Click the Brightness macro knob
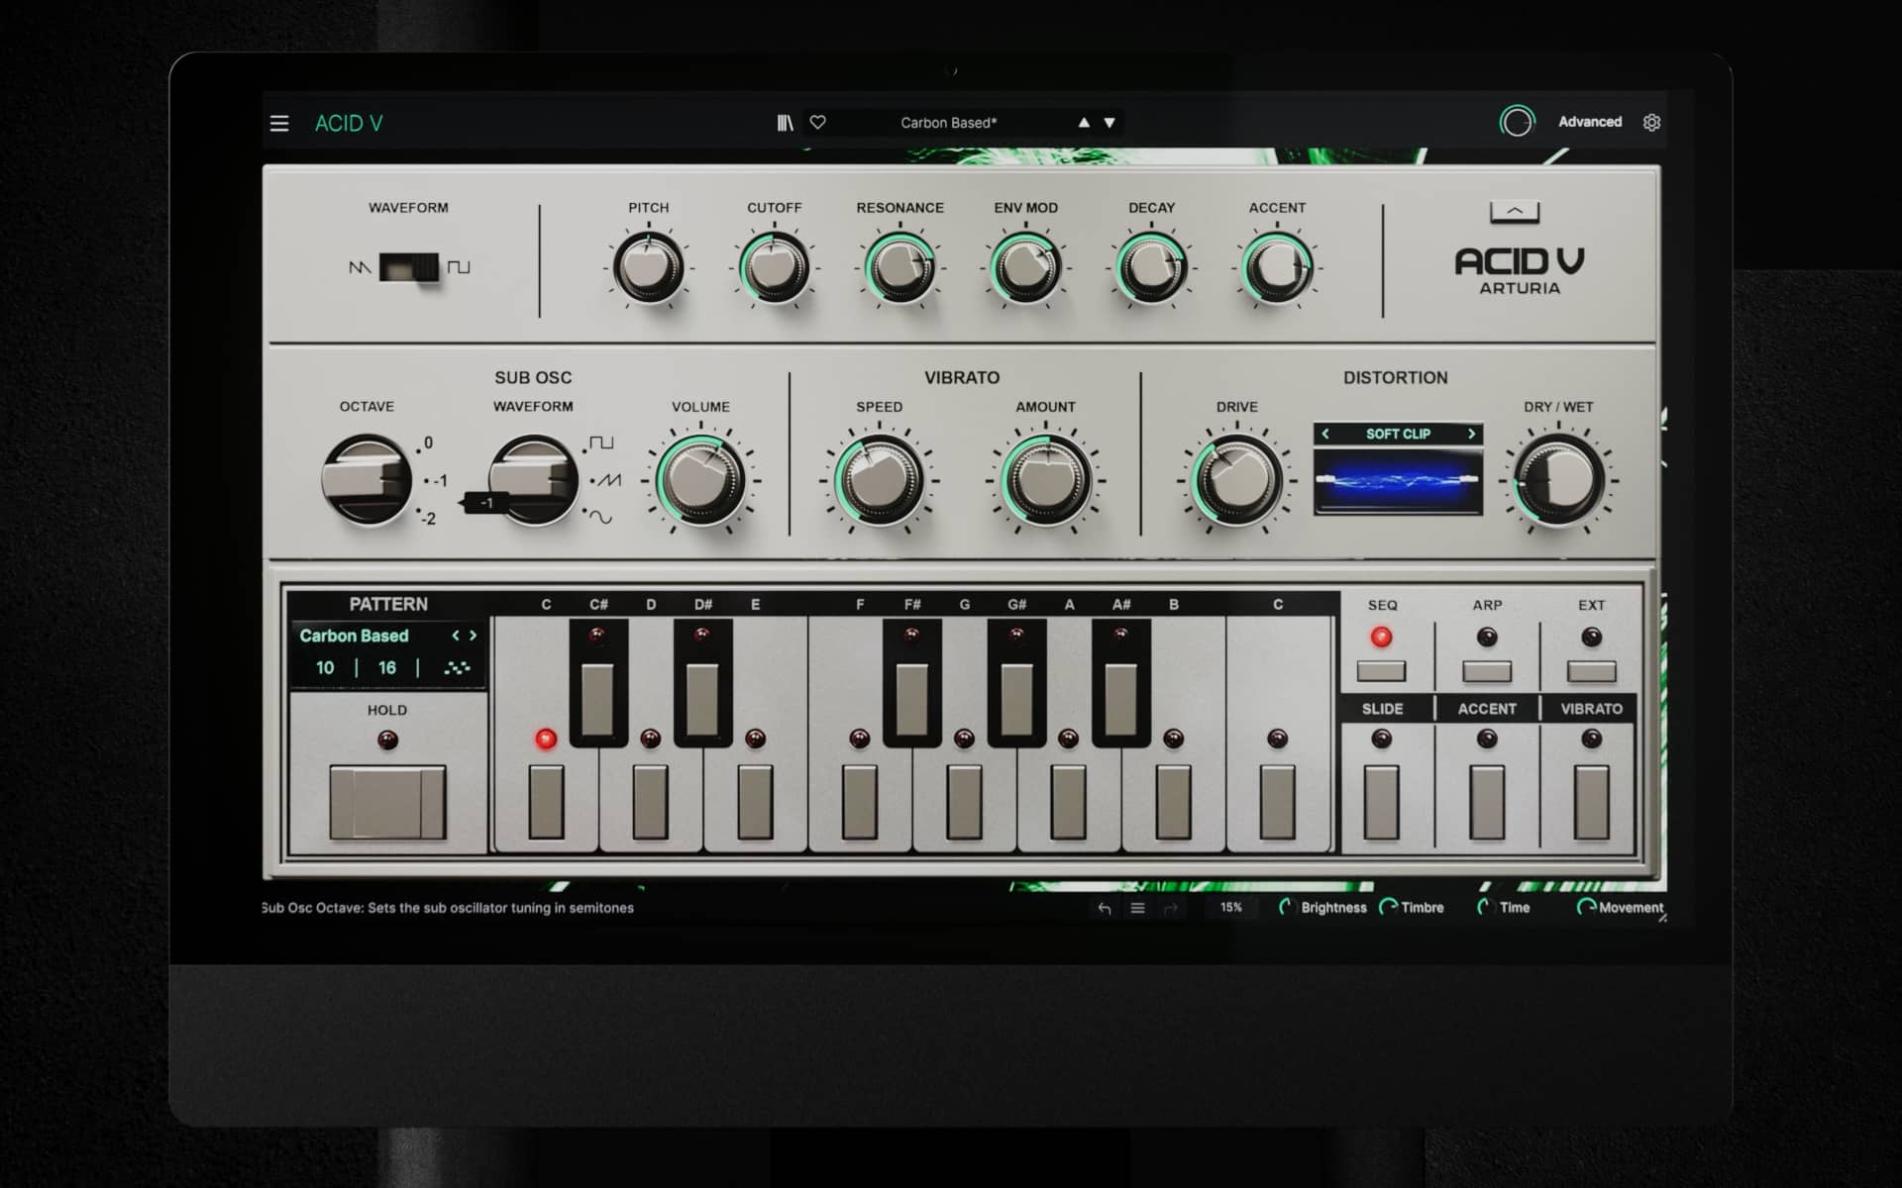This screenshot has width=1902, height=1188. (x=1286, y=907)
